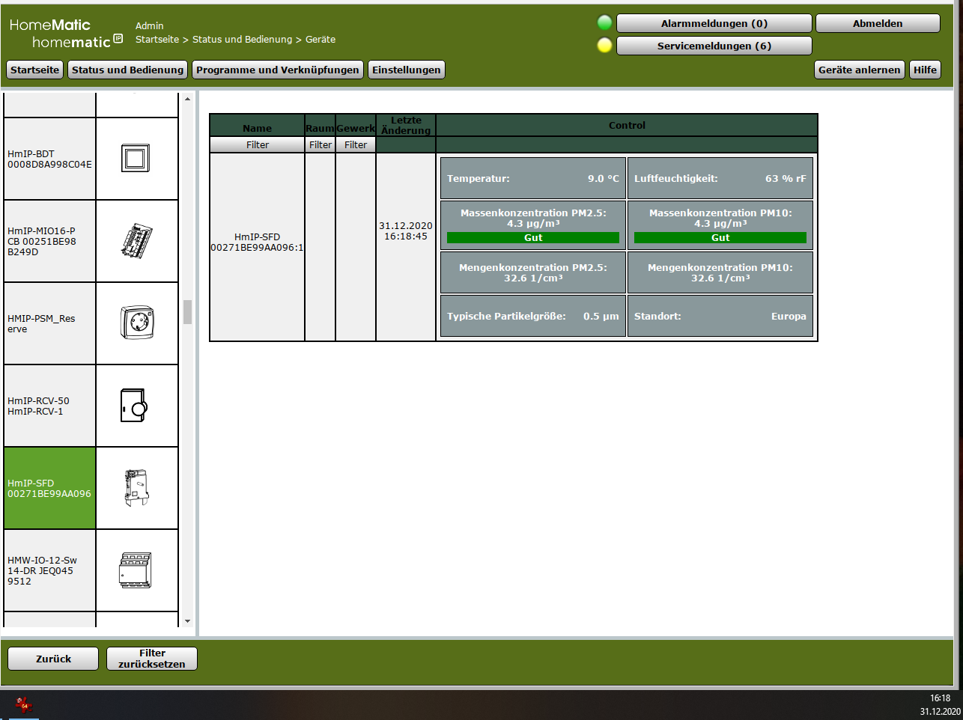Open the Name column filter

(258, 145)
